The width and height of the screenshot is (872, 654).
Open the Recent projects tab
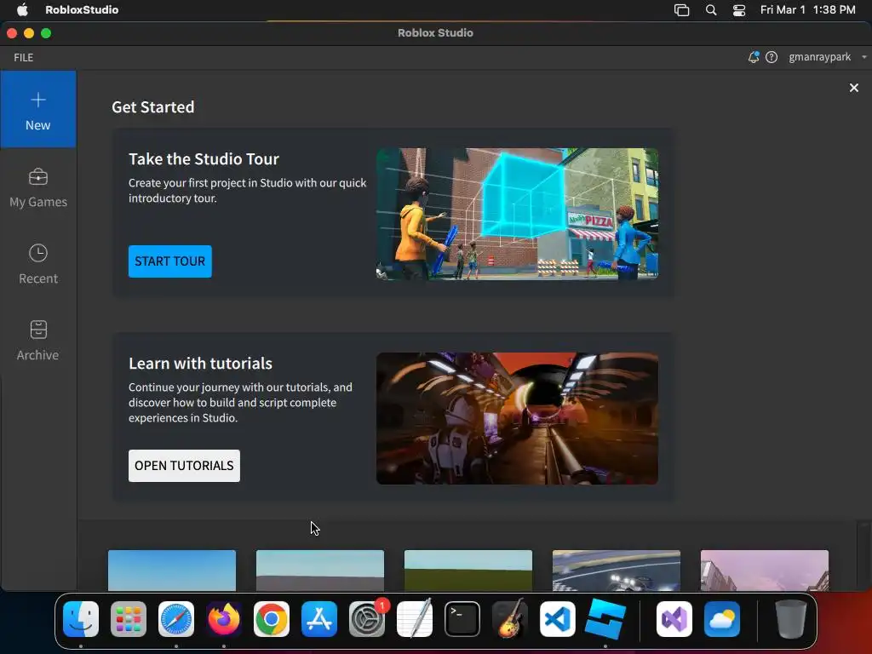(37, 264)
